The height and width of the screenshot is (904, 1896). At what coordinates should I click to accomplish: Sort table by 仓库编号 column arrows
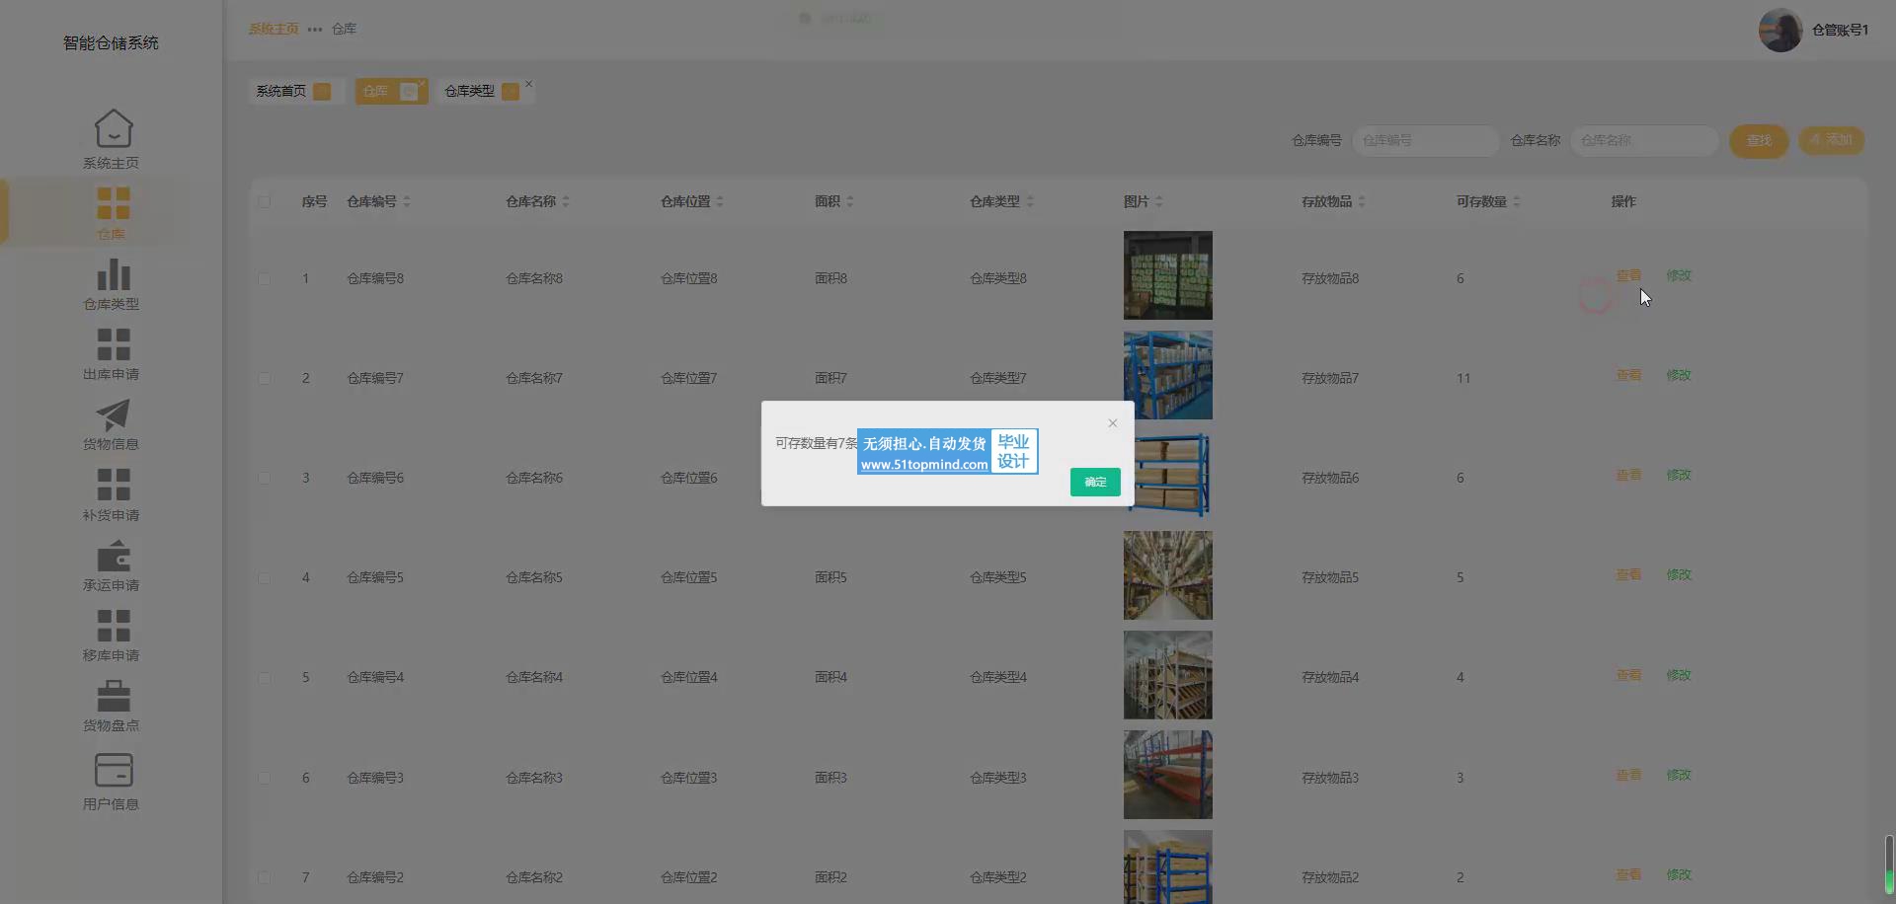pyautogui.click(x=407, y=201)
